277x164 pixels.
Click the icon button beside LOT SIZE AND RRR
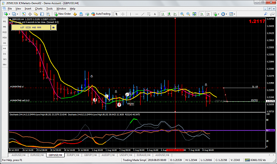(x=54, y=27)
